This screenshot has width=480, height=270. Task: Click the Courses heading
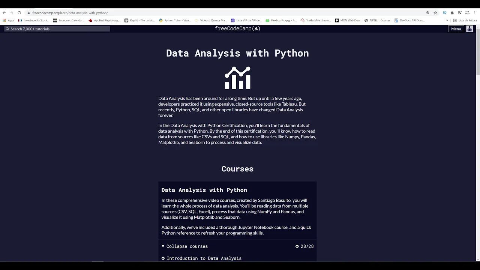237,169
